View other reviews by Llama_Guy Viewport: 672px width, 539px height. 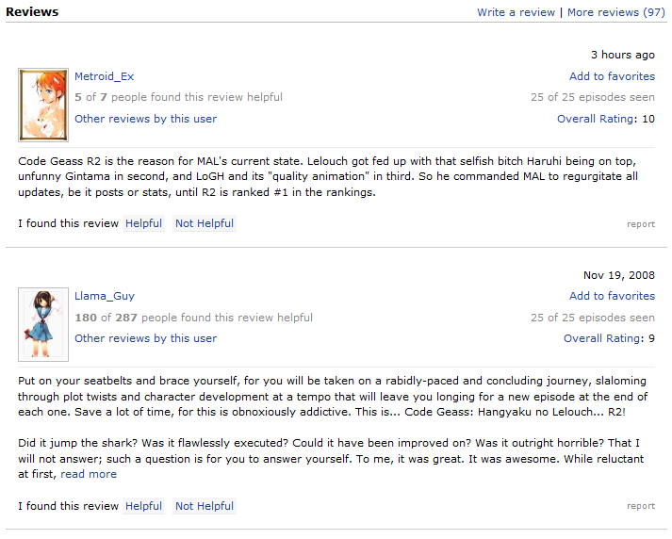click(x=145, y=338)
